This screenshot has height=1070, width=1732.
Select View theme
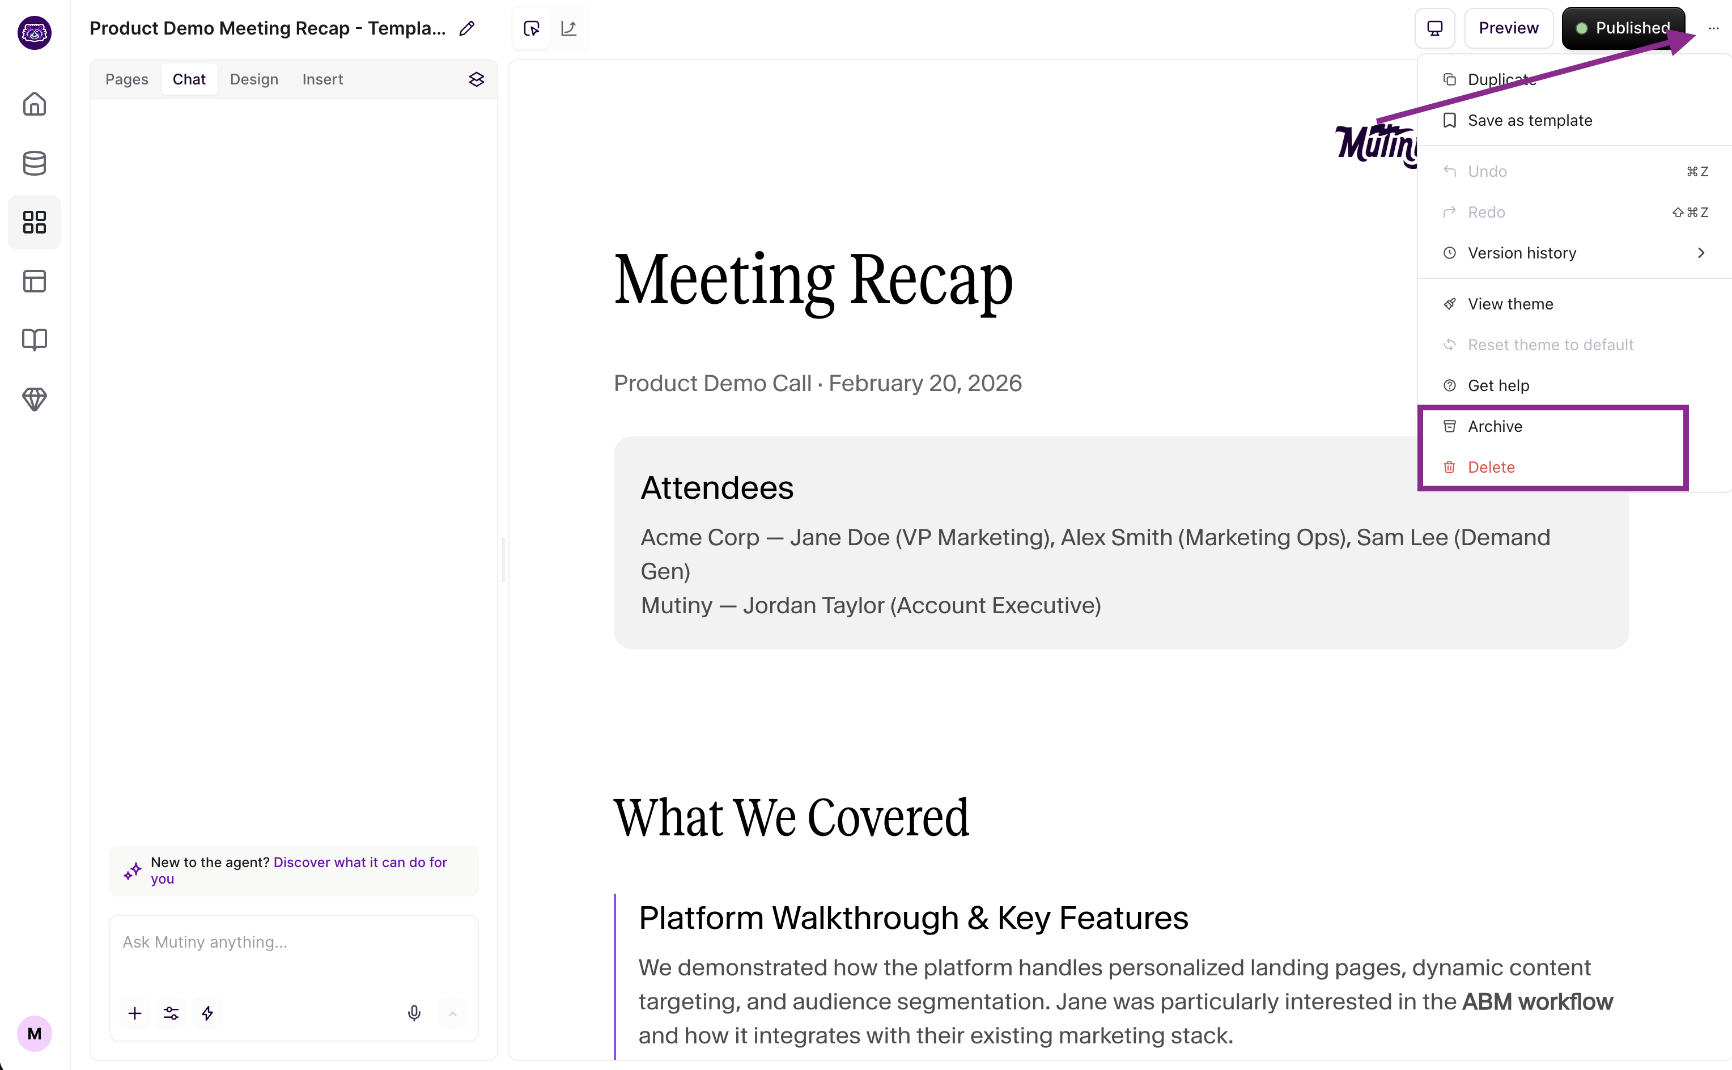pyautogui.click(x=1574, y=304)
